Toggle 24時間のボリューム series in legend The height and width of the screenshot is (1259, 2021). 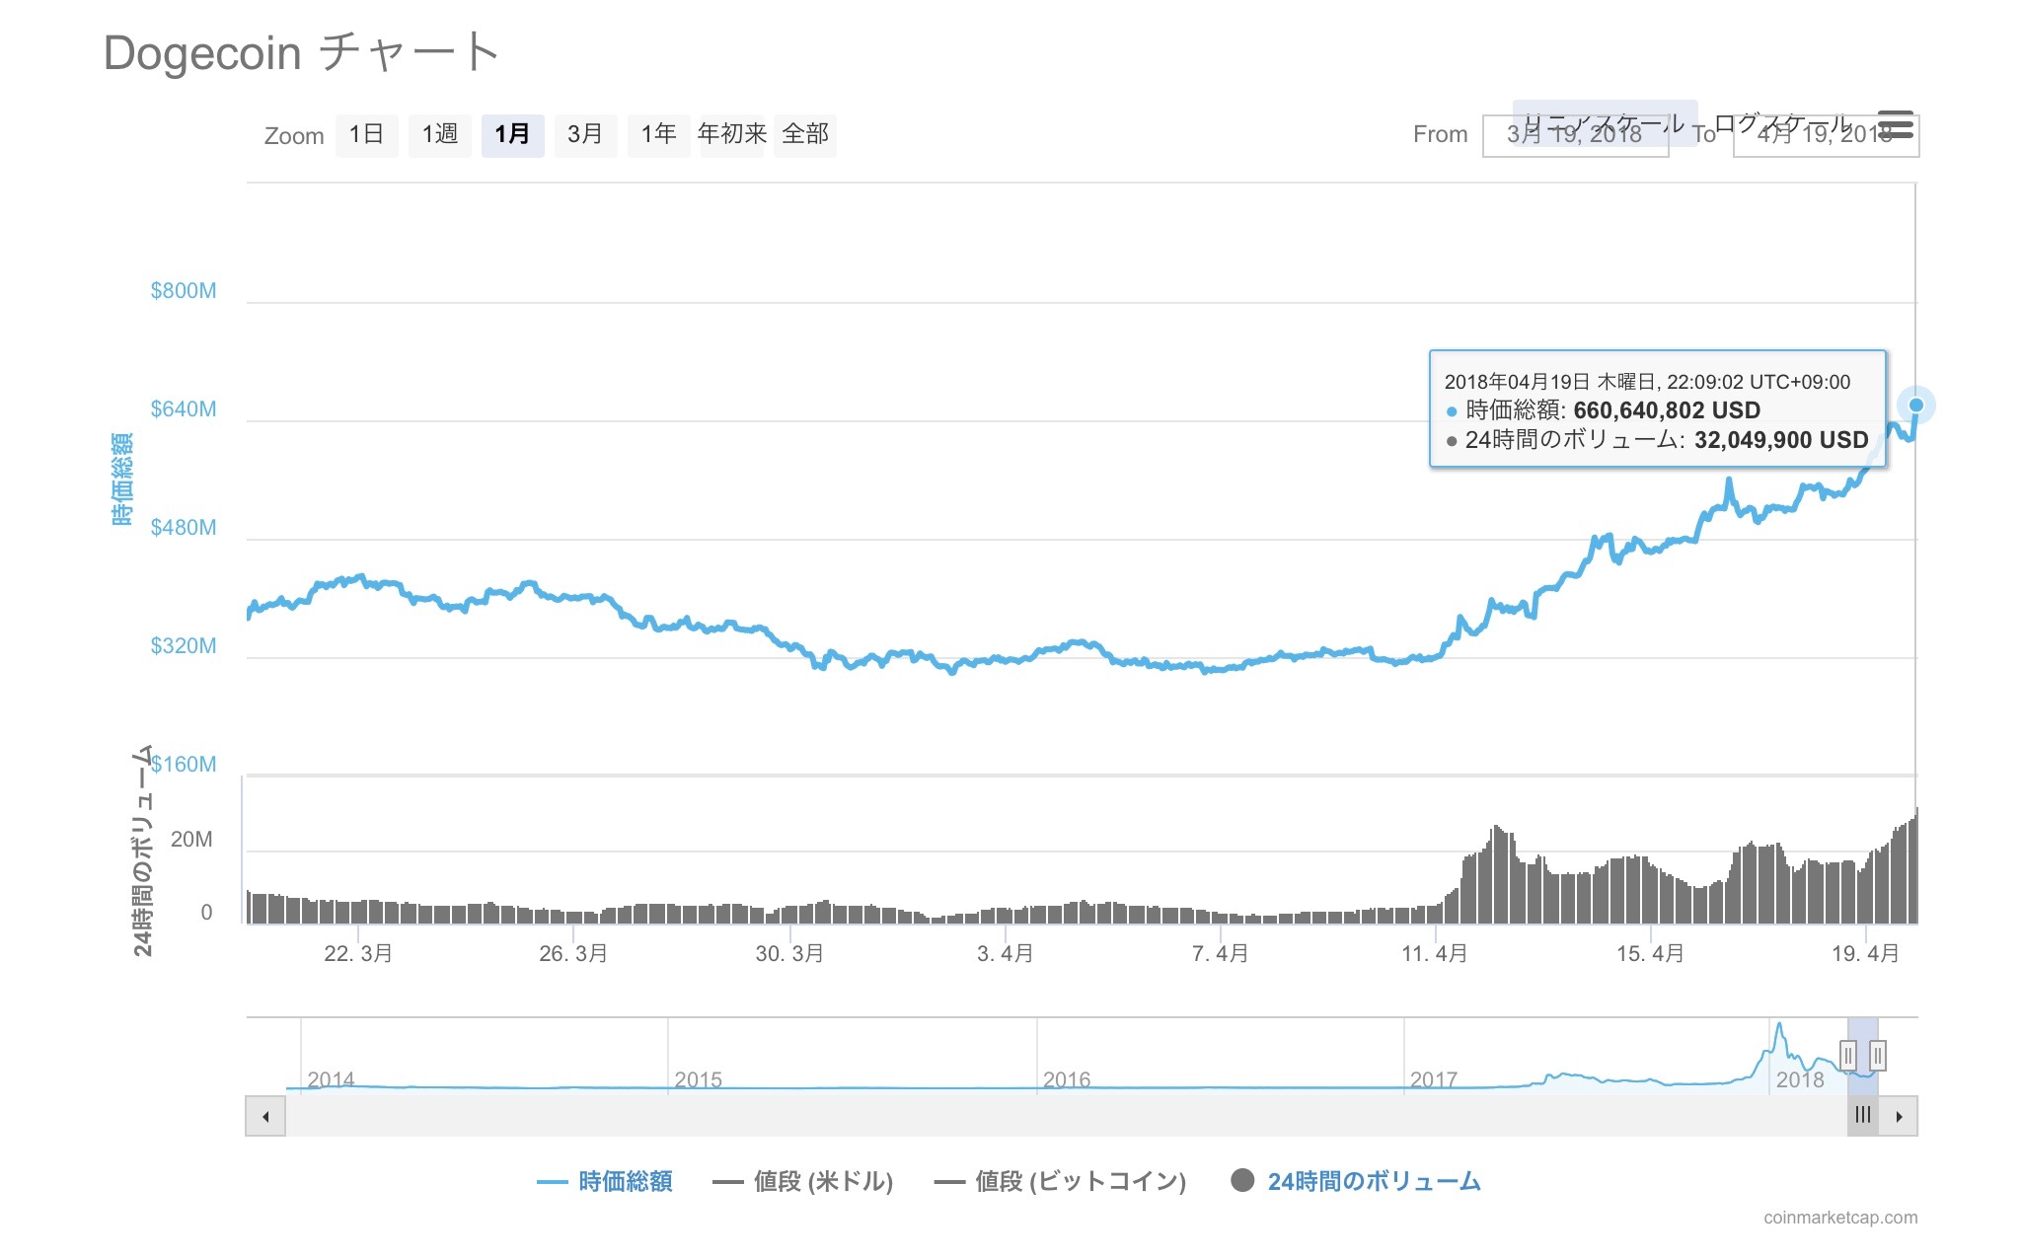[1356, 1181]
